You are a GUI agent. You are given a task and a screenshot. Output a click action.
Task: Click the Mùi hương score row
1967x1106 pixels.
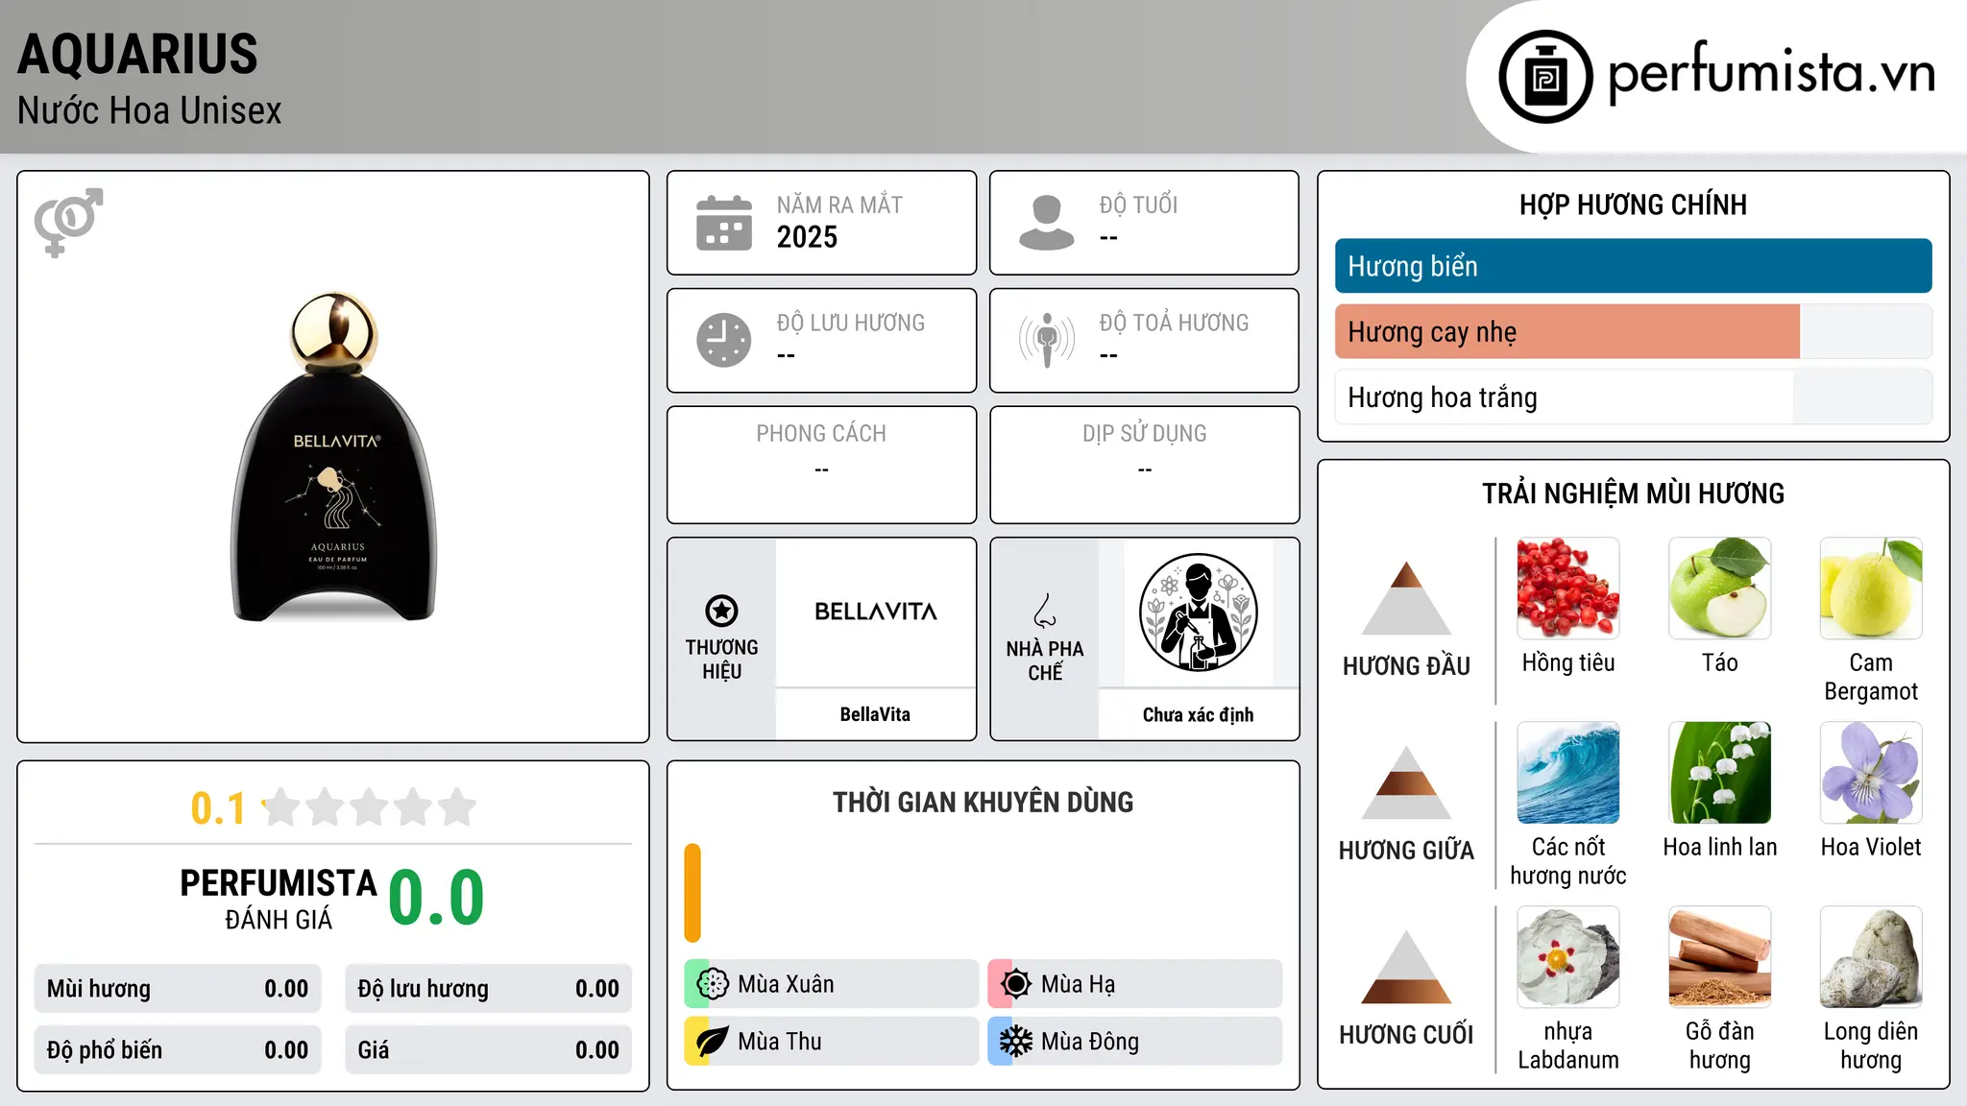[x=178, y=989]
